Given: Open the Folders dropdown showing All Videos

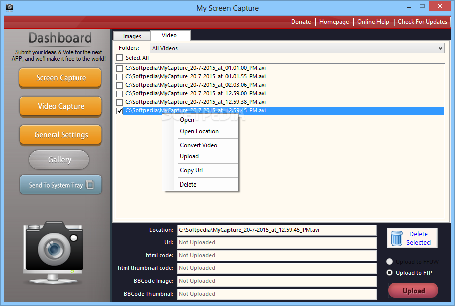Looking at the screenshot, I should (297, 48).
